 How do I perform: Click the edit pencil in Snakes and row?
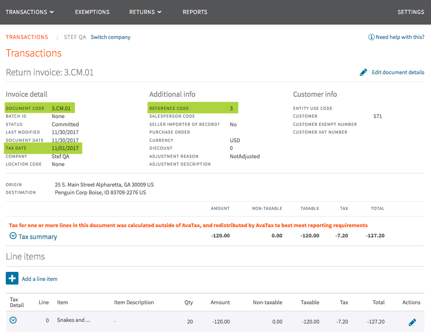click(412, 322)
